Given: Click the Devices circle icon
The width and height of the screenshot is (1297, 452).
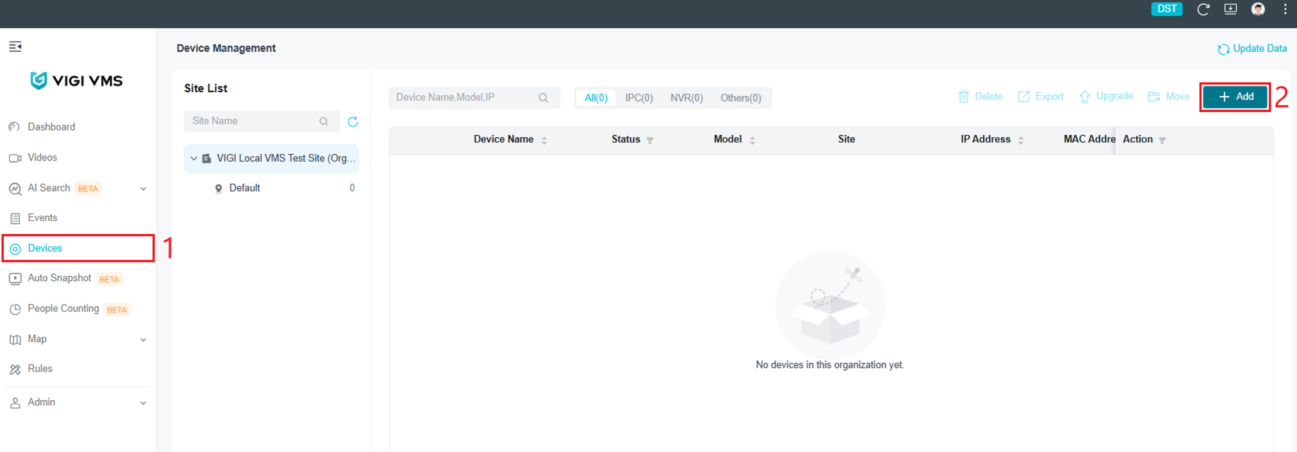Looking at the screenshot, I should tap(15, 248).
